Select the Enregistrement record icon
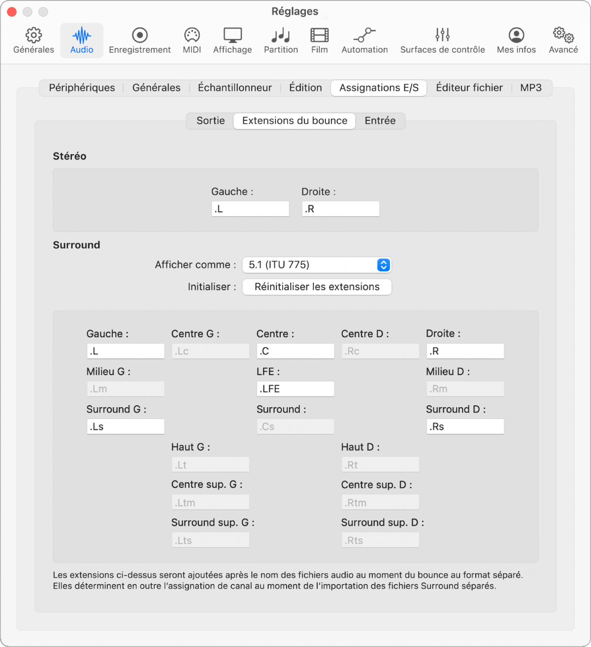 tap(140, 35)
